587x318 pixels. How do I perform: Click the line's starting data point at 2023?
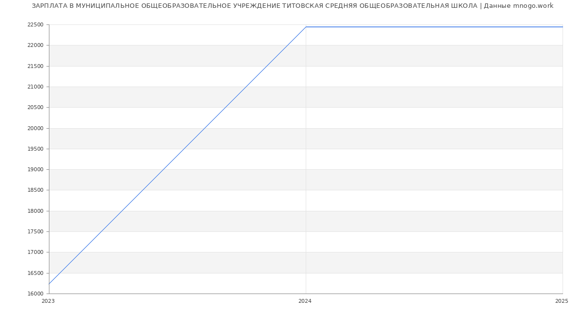49,284
